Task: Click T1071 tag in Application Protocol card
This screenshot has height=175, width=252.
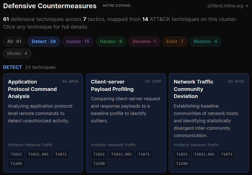Action: [x=61, y=154]
